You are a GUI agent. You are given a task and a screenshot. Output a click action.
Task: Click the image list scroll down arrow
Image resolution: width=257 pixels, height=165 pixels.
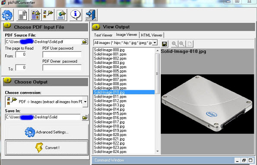158,151
